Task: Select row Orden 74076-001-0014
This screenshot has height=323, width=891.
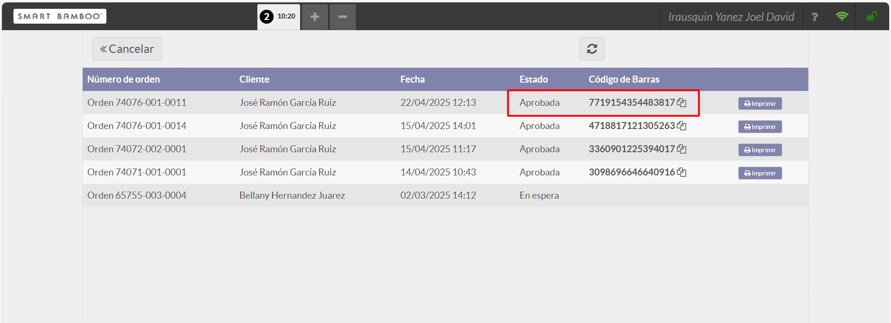Action: [x=445, y=126]
